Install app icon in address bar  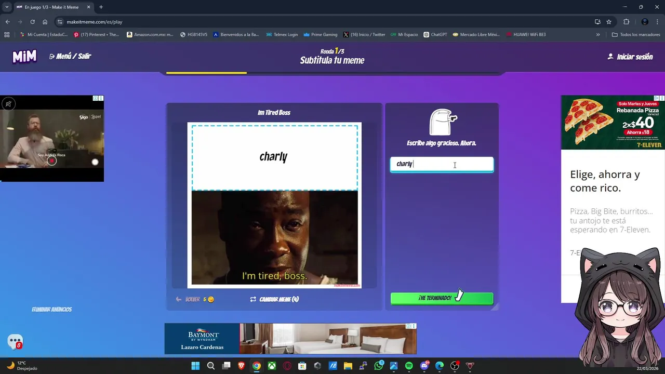coord(597,22)
